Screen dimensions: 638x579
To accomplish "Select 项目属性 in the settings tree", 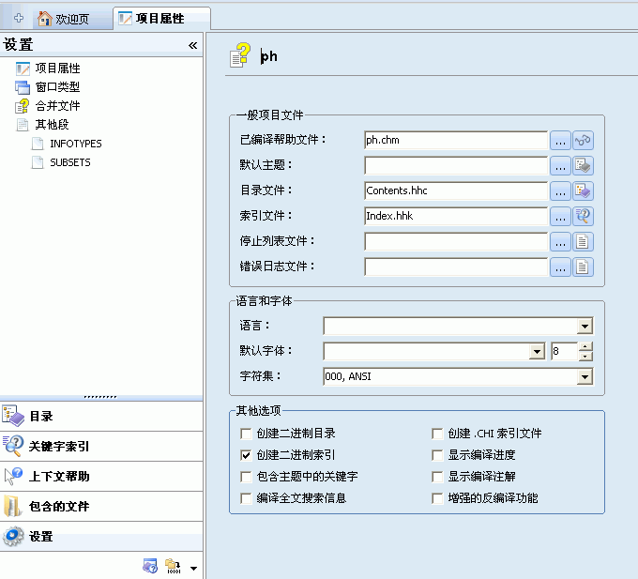I will 48,69.
